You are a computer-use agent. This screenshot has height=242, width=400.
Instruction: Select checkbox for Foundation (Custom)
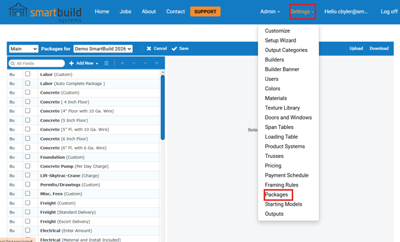pos(27,157)
